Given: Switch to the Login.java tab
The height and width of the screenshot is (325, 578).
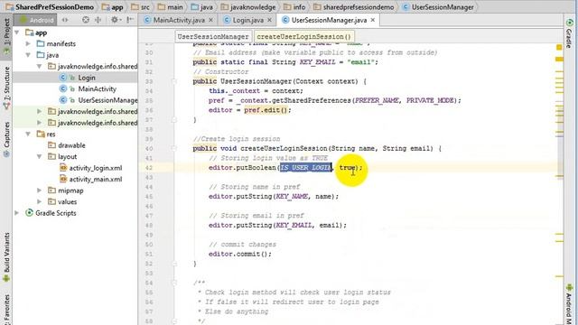Looking at the screenshot, I should [247, 20].
